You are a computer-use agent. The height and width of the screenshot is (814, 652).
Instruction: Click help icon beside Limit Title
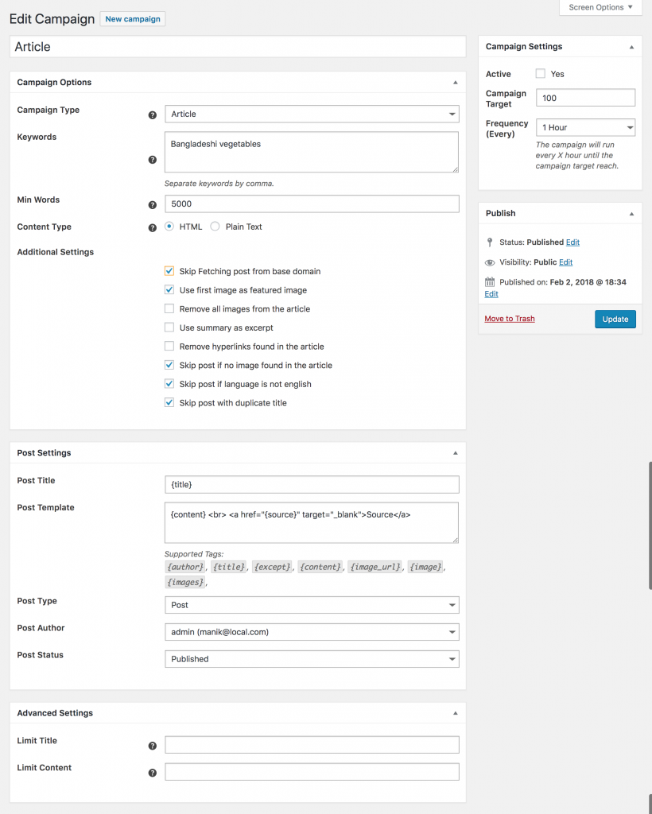tap(152, 746)
